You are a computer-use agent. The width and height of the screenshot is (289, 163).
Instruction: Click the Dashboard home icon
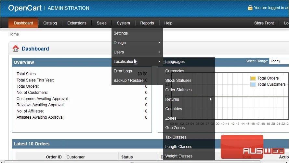click(16, 49)
